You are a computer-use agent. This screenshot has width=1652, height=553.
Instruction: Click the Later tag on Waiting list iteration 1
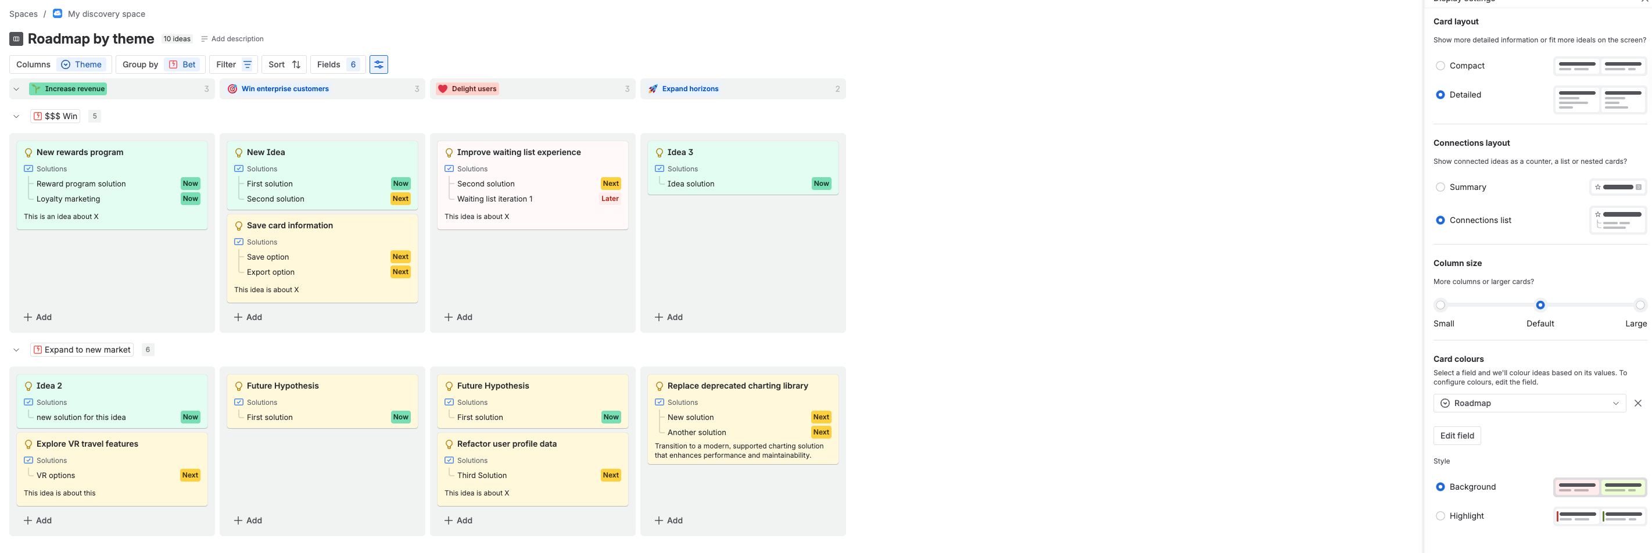click(x=610, y=199)
